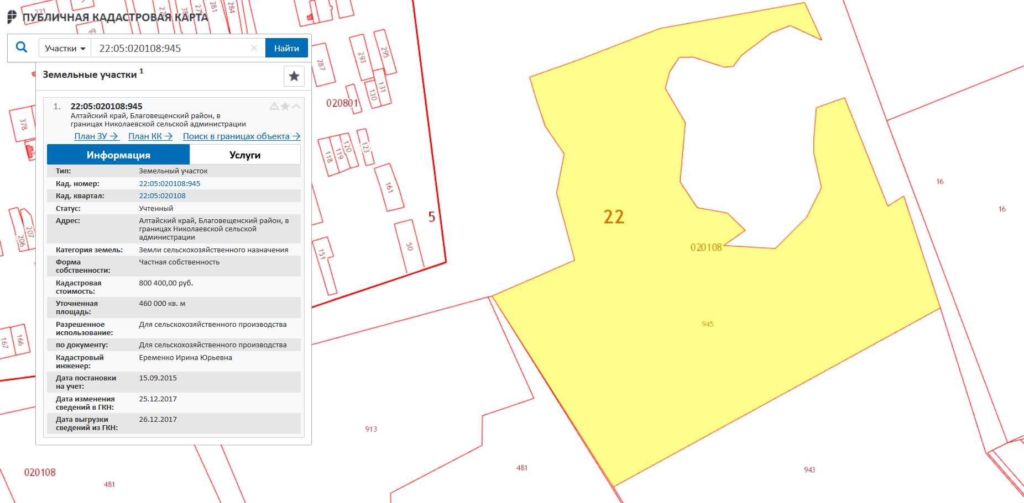Click the date value 25.12.2017

pyautogui.click(x=158, y=399)
